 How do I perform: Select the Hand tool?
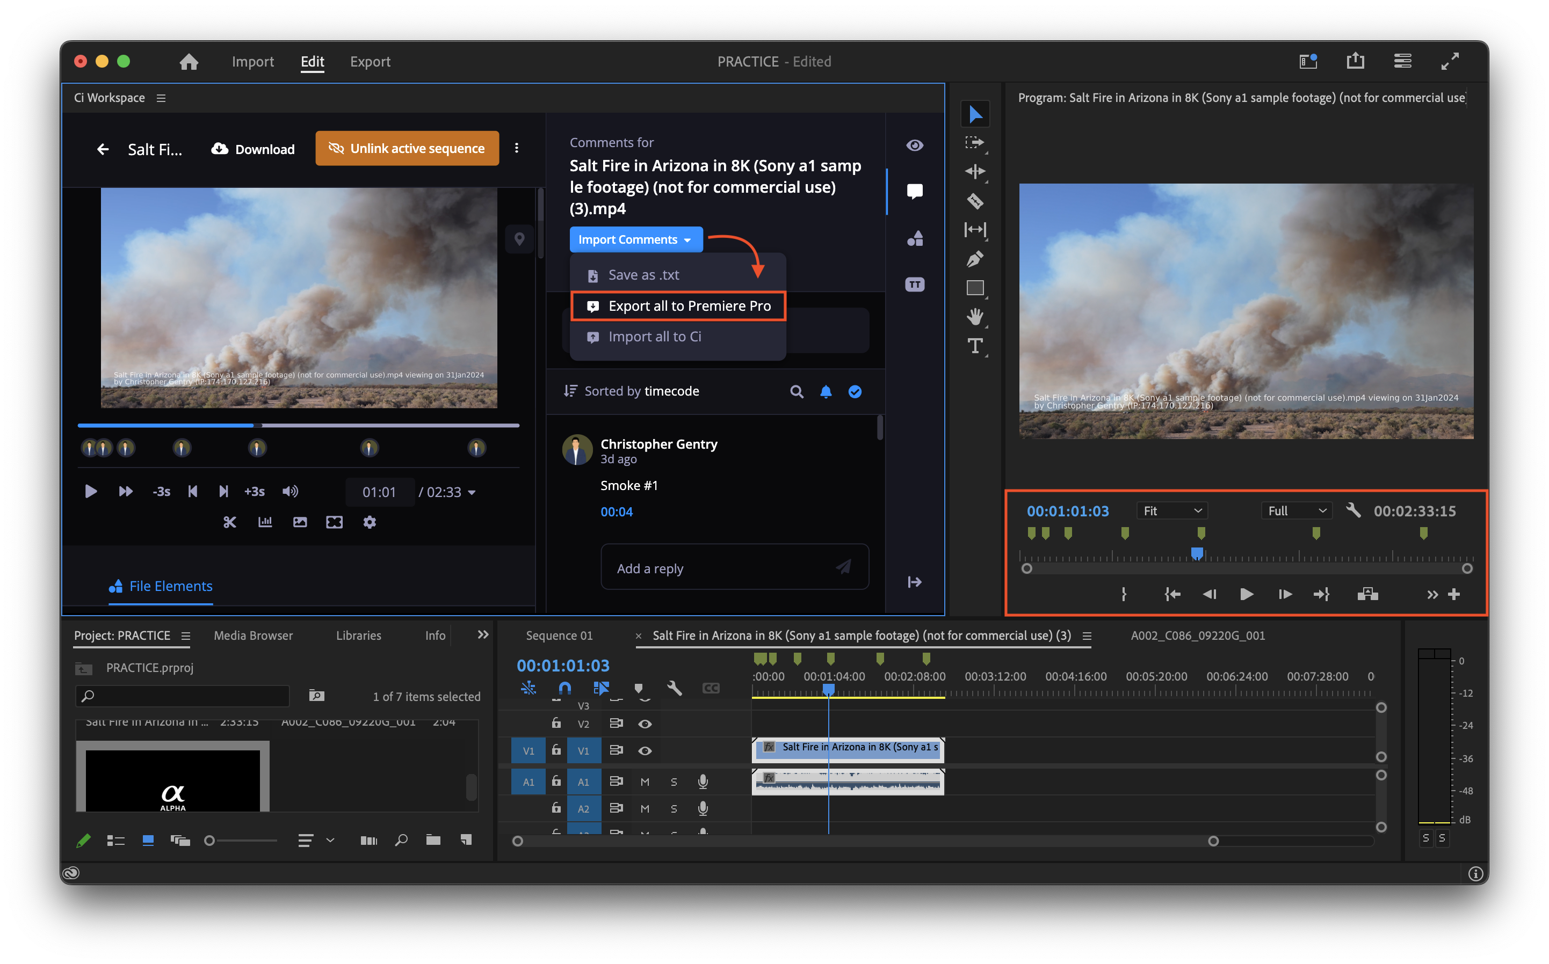pos(975,317)
